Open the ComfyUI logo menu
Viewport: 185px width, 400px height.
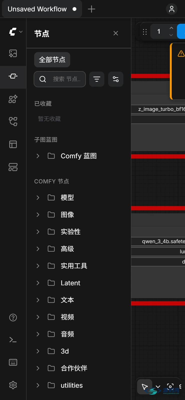pos(13,32)
